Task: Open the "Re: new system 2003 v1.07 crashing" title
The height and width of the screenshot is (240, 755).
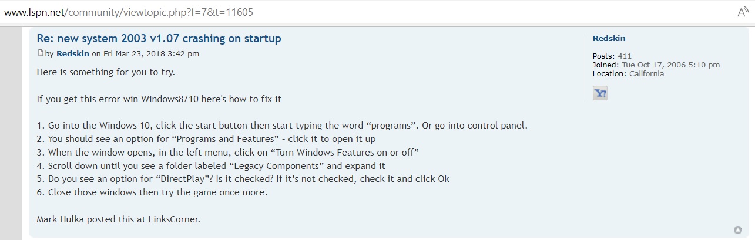Action: [x=159, y=39]
